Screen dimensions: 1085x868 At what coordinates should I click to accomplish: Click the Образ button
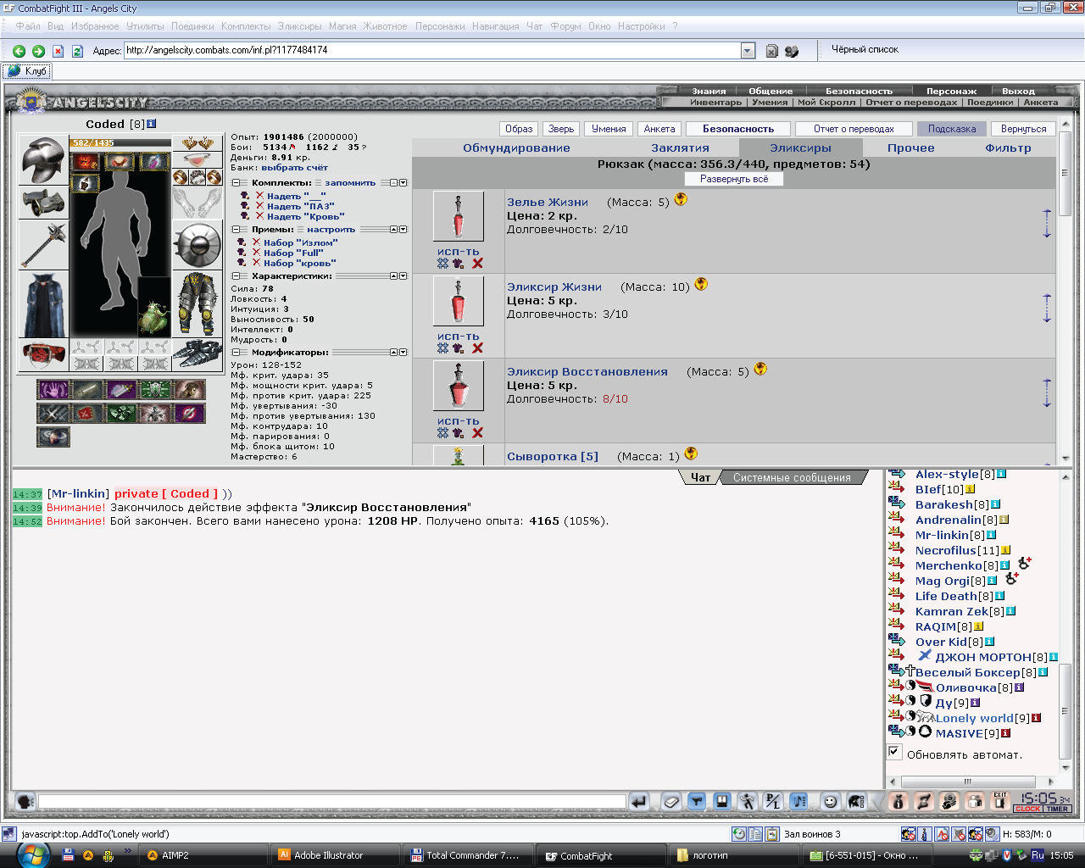[x=519, y=129]
